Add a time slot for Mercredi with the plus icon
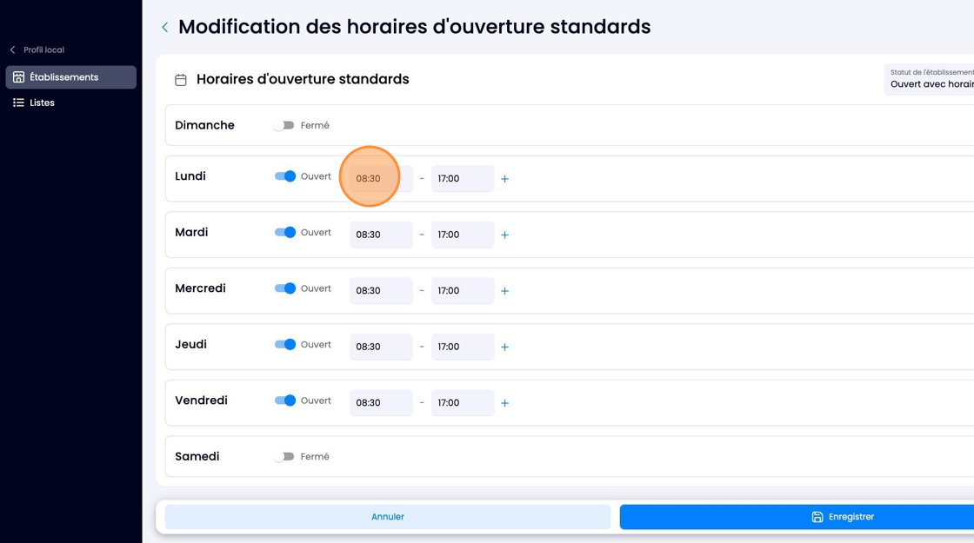The height and width of the screenshot is (543, 974). pyautogui.click(x=505, y=290)
